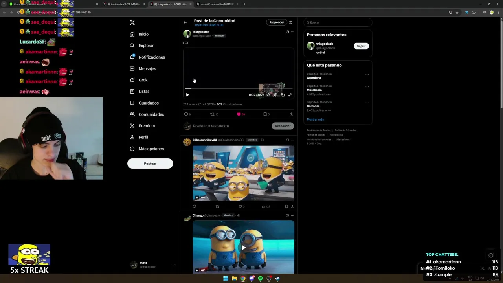Open more options on 33kalashnikov33 reply
This screenshot has width=503, height=283.
pyautogui.click(x=292, y=140)
